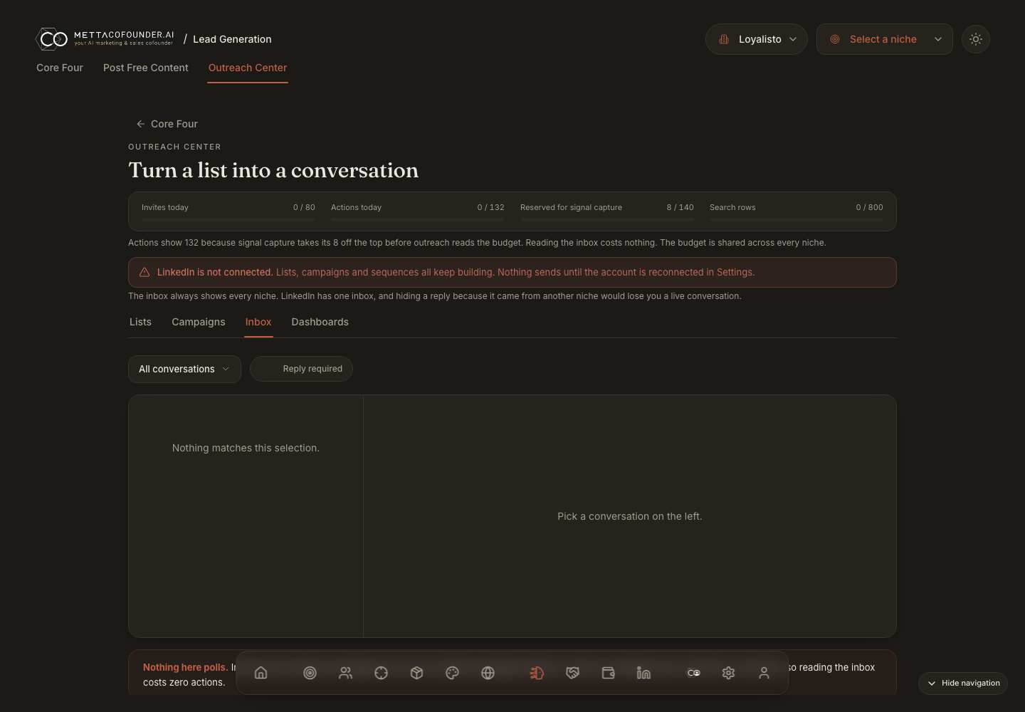The image size is (1025, 712).
Task: Click the 'LinkedIn is not connected.' warning text
Action: 215,272
